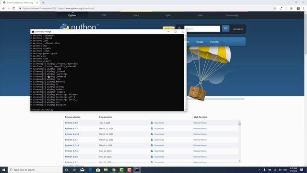The image size is (307, 173).
Task: Open the Jobs top navigation tab
Action: pos(200,15)
